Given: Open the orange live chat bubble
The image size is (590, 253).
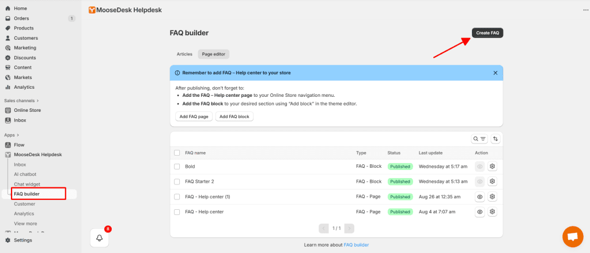Looking at the screenshot, I should [x=573, y=236].
